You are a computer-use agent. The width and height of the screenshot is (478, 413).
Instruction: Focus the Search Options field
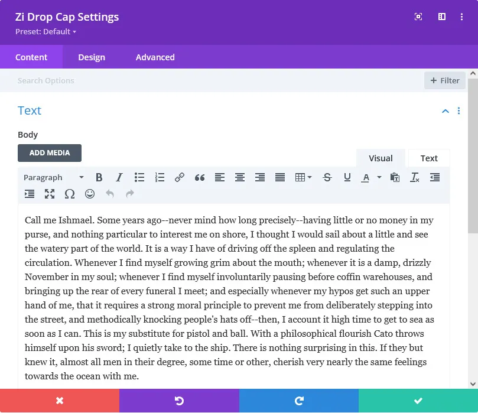(x=212, y=80)
